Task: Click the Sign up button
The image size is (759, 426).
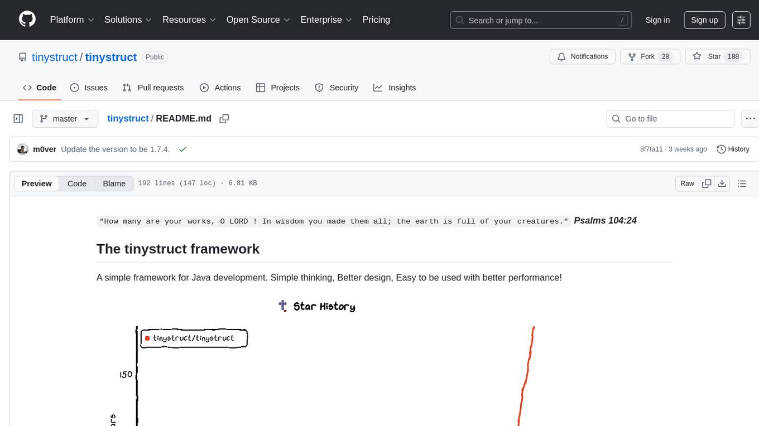Action: 704,20
